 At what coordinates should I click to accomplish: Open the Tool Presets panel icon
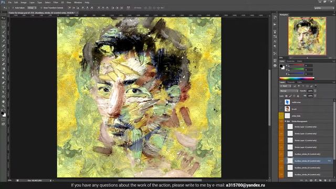pos(275,54)
